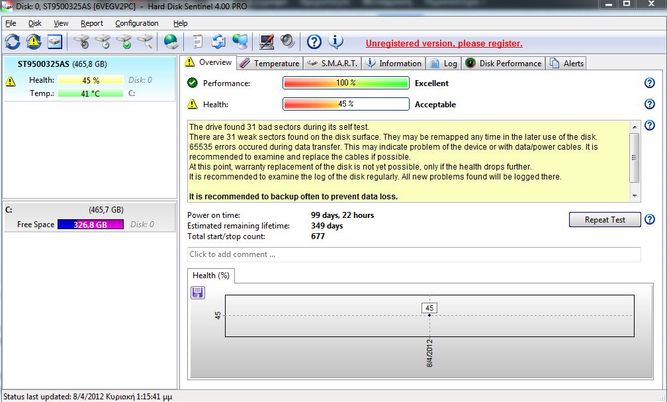This screenshot has height=402, width=667.
Task: Click help icon next to Performance bar
Action: [x=650, y=83]
